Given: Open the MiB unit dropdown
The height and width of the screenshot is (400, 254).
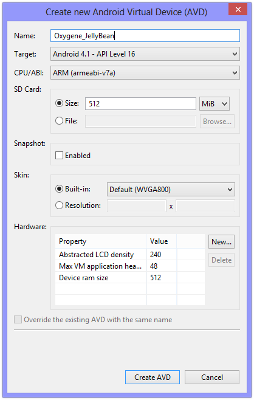Looking at the screenshot, I should tap(215, 104).
